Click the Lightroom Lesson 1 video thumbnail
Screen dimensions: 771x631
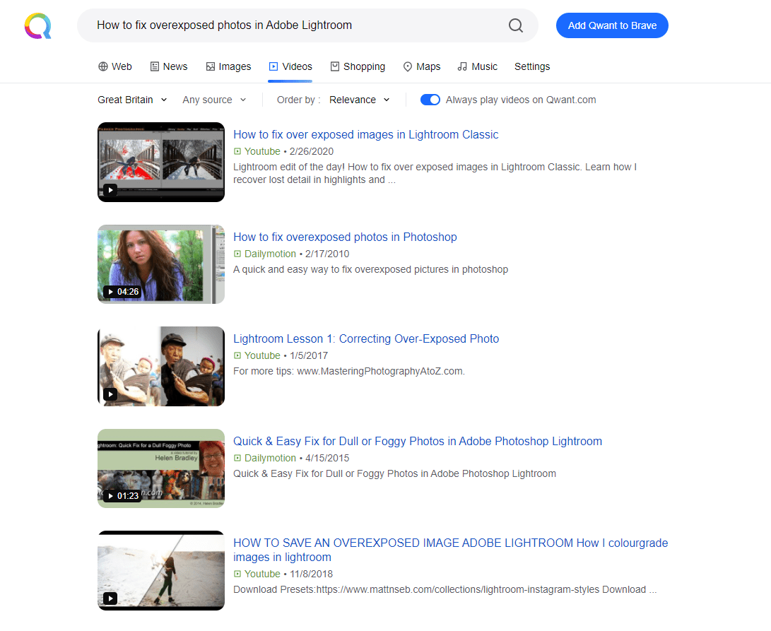[161, 367]
